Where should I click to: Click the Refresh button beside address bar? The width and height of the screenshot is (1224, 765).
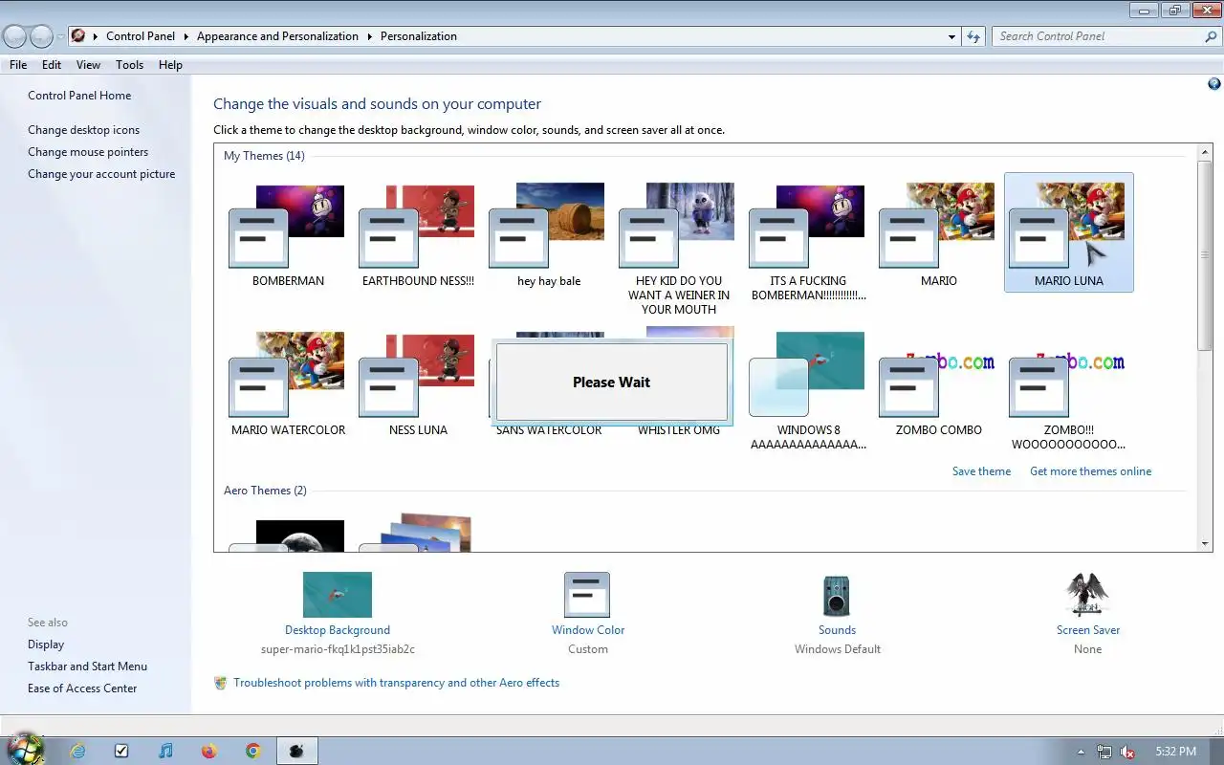[x=973, y=36]
